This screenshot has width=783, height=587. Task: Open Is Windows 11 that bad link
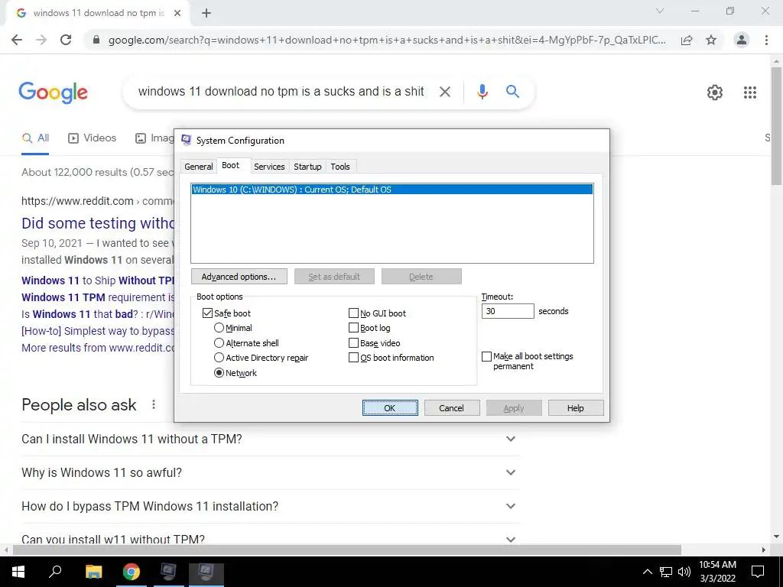98,314
